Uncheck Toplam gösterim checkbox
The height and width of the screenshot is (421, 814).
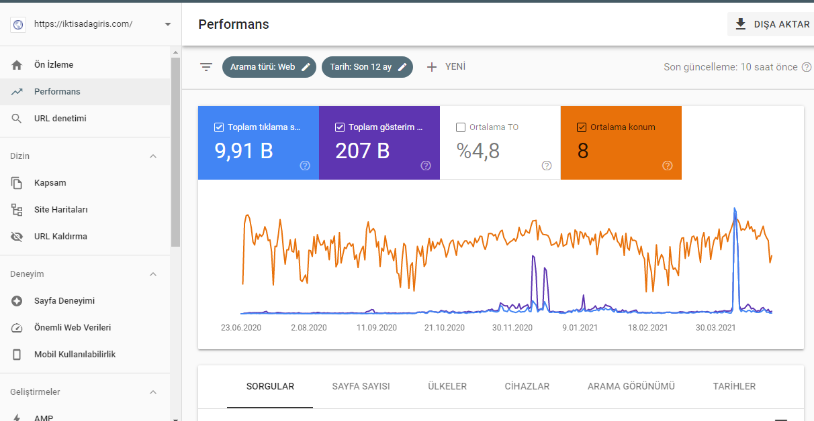pyautogui.click(x=339, y=127)
